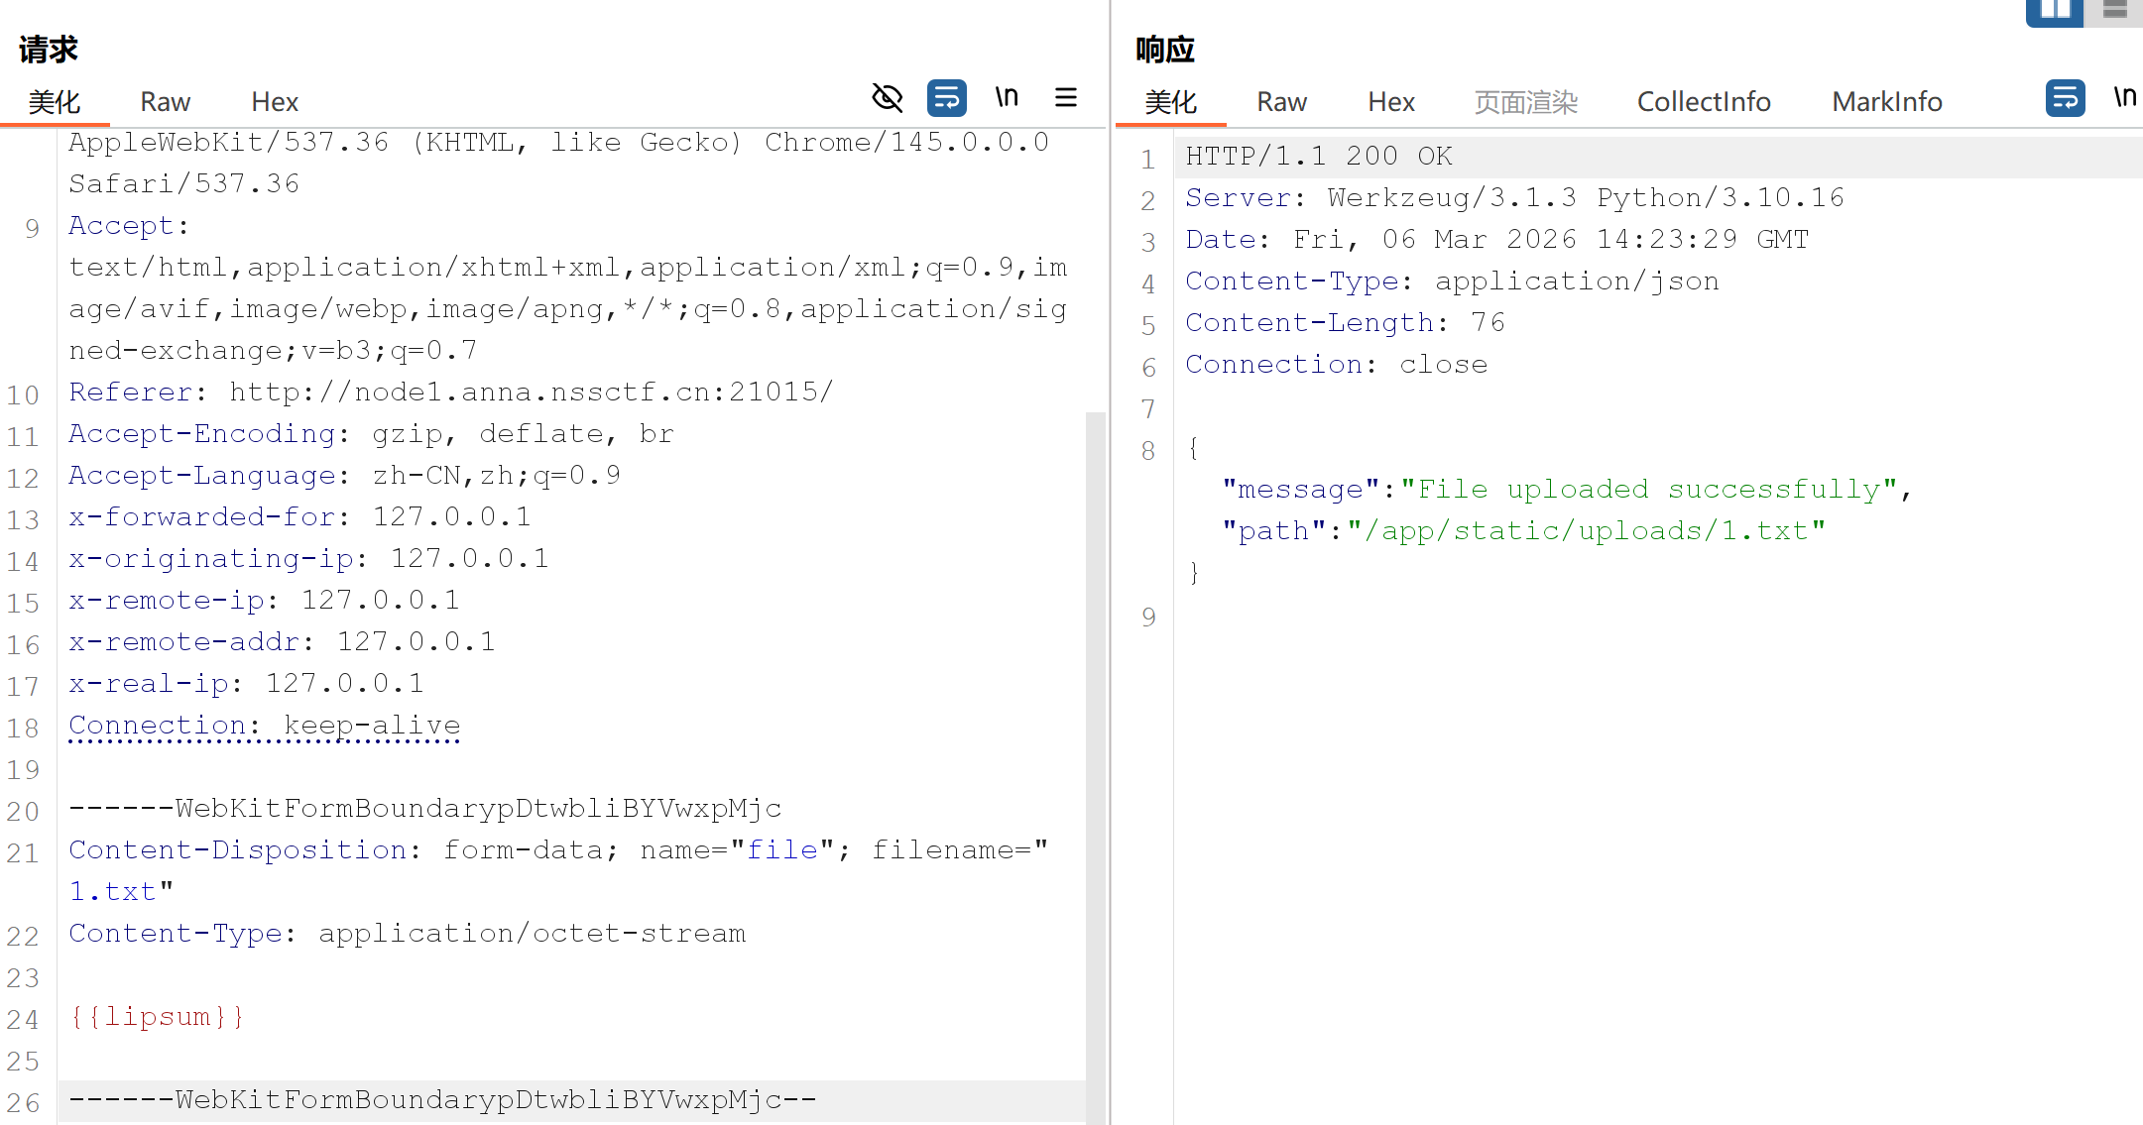Select stacked rows layout icon
Screen dimensions: 2143x1125
[2114, 10]
